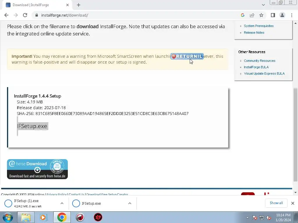Go back to the previous page

click(6, 15)
